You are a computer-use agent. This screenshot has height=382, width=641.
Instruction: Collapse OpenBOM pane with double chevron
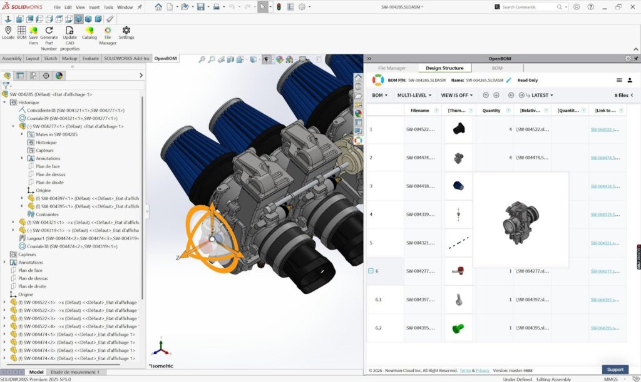[369, 58]
